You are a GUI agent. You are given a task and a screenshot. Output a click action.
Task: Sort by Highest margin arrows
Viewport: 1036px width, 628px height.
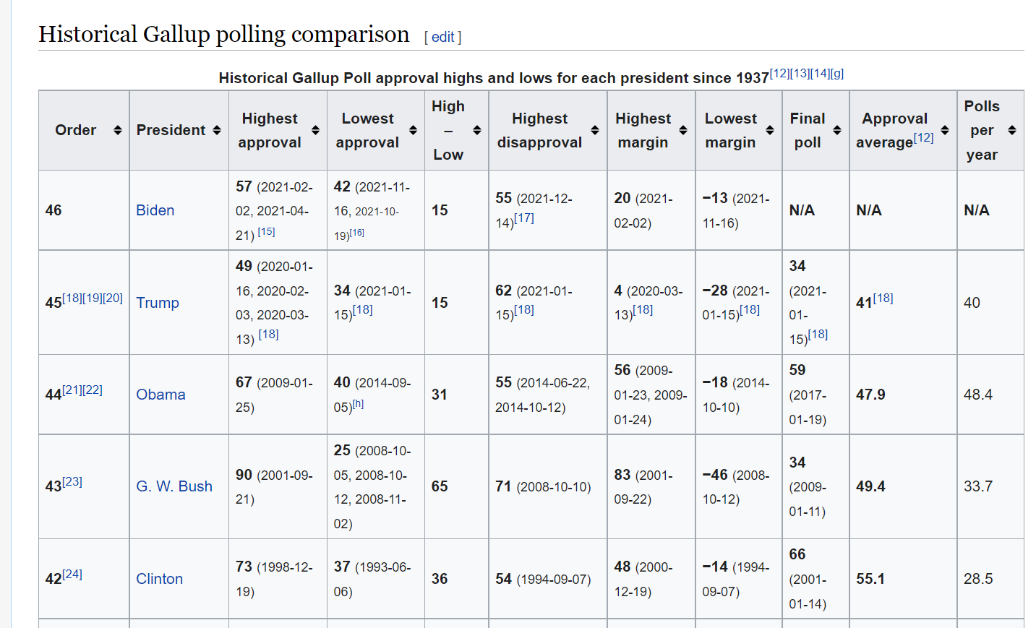point(683,130)
